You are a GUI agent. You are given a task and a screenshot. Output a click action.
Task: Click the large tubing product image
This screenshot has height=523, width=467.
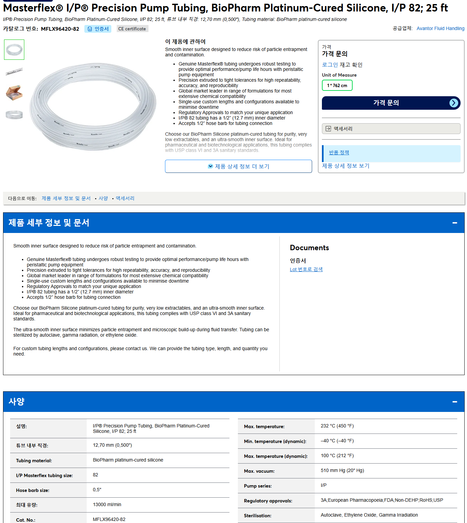(93, 106)
